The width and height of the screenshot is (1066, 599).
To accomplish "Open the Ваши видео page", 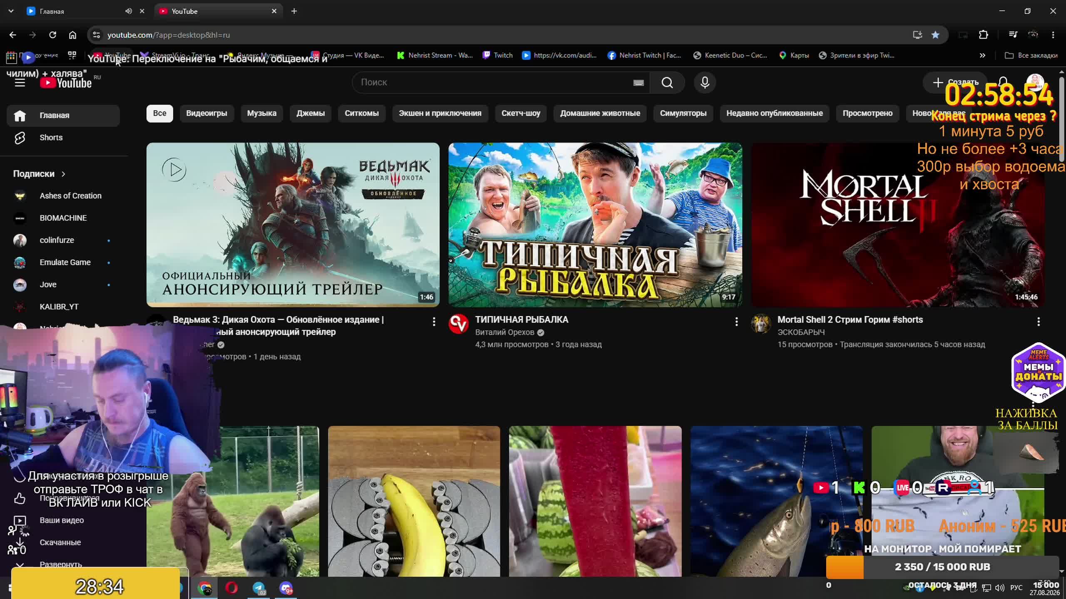I will point(63,520).
